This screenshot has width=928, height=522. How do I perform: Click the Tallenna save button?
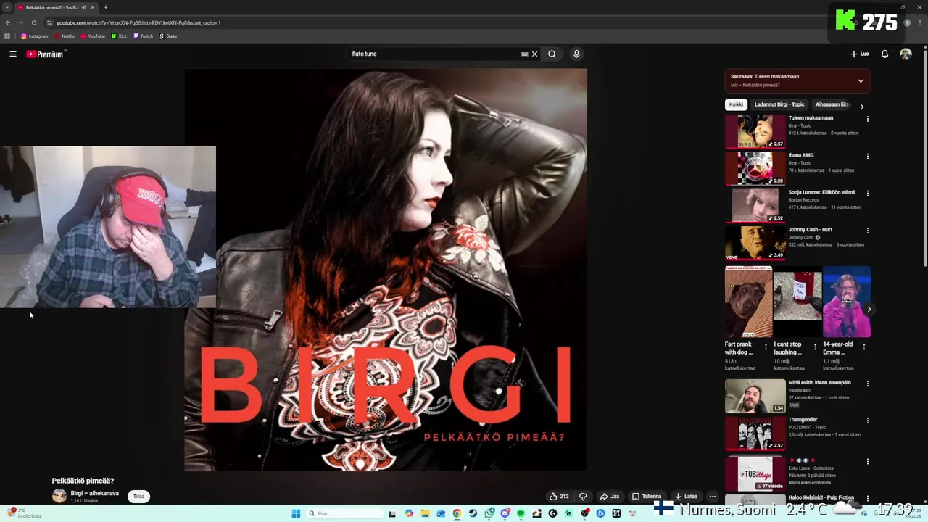[x=647, y=497]
